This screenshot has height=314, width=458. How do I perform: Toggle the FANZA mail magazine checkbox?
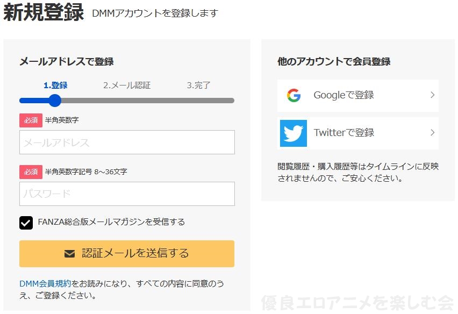pos(26,223)
